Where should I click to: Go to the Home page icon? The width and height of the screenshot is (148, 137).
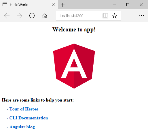click(x=45, y=16)
